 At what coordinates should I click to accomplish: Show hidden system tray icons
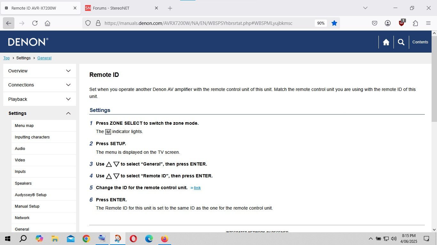click(371, 239)
